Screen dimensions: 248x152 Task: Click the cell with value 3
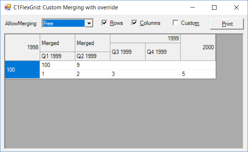(x=145, y=74)
